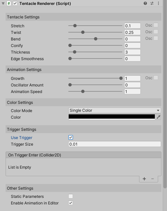Click the Conify slider handle
Image resolution: width=167 pixels, height=211 pixels.
tap(70, 45)
